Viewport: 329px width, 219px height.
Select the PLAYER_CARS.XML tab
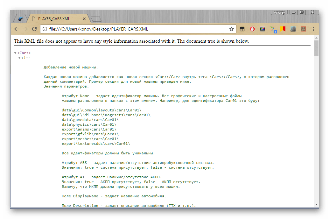click(54, 19)
